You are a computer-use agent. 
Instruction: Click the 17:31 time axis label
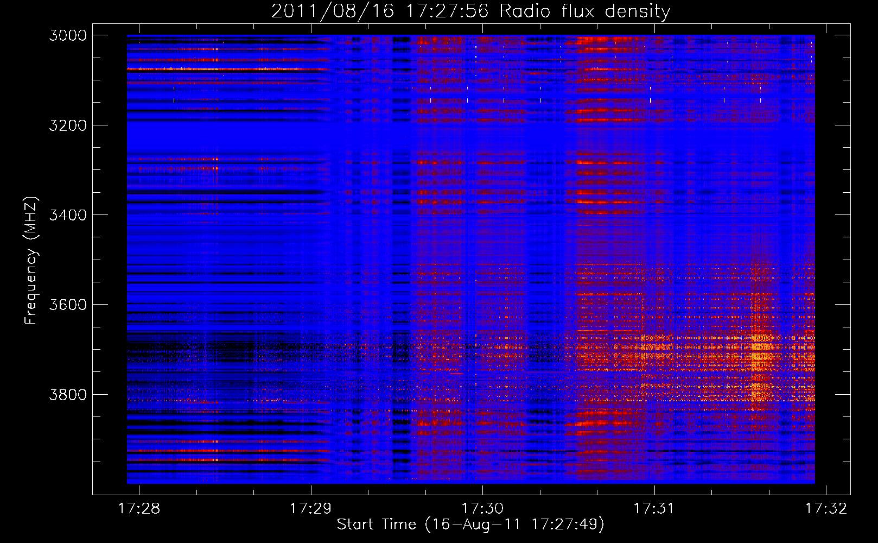[654, 508]
